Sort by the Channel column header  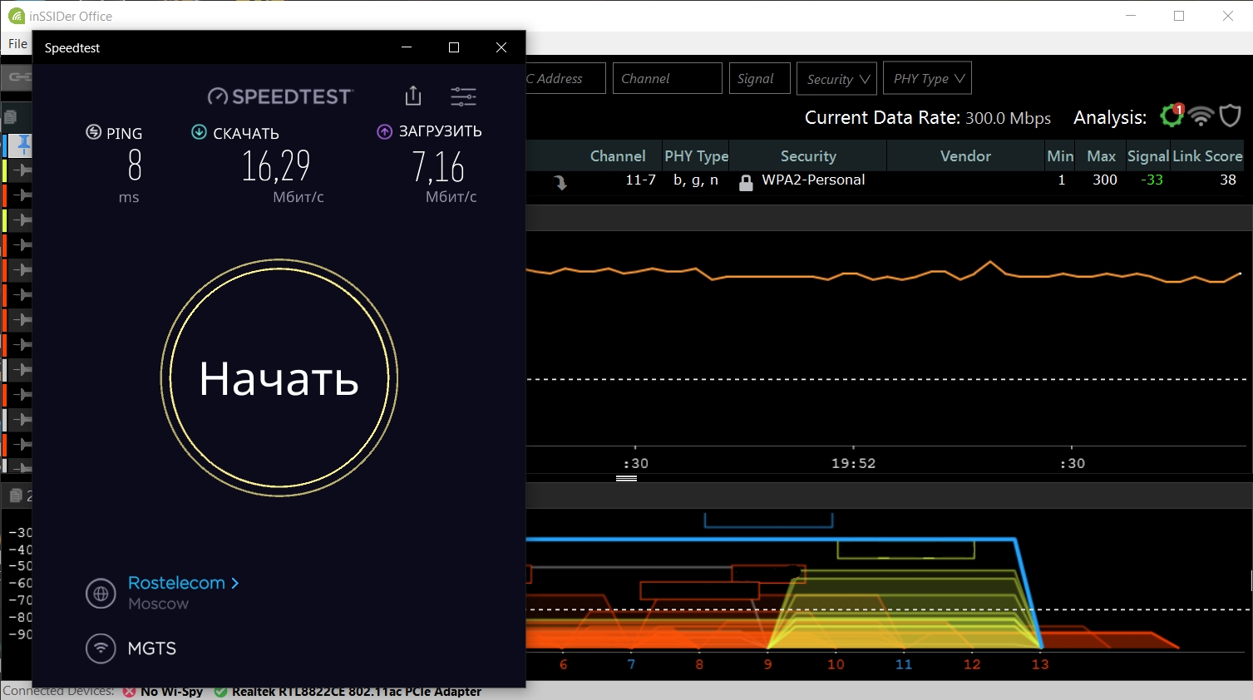point(618,155)
